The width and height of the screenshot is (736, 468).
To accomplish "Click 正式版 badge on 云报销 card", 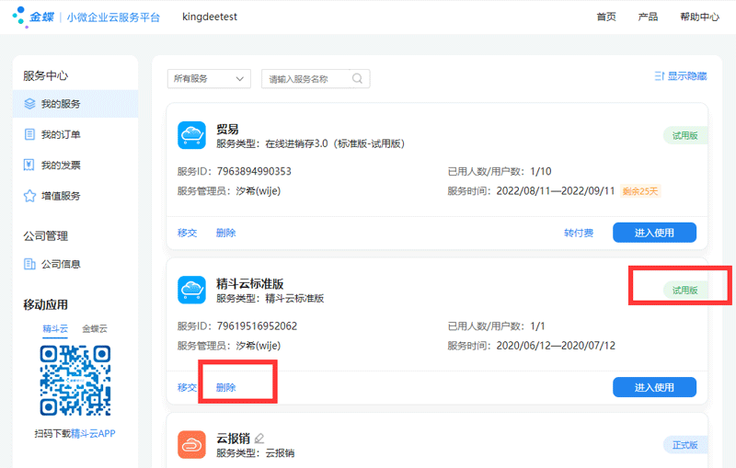I will pos(685,445).
